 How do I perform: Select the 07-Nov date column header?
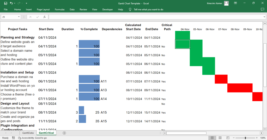[x=223, y=29]
